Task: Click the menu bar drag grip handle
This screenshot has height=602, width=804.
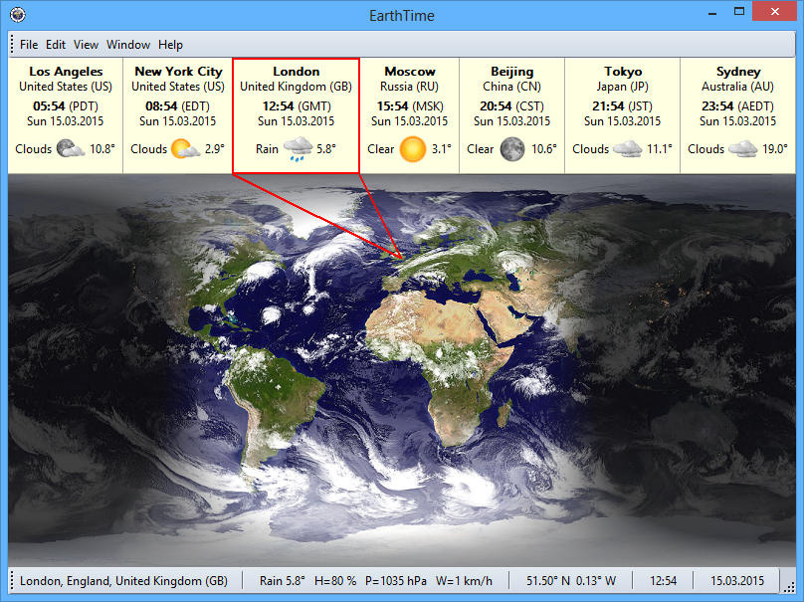Action: (x=12, y=44)
